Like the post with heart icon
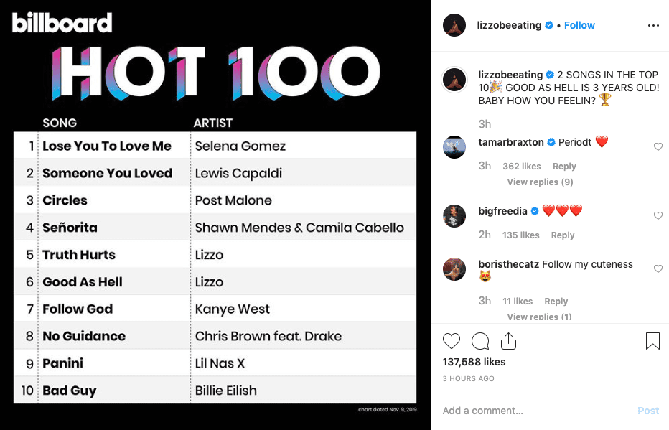The width and height of the screenshot is (669, 430). pos(452,341)
